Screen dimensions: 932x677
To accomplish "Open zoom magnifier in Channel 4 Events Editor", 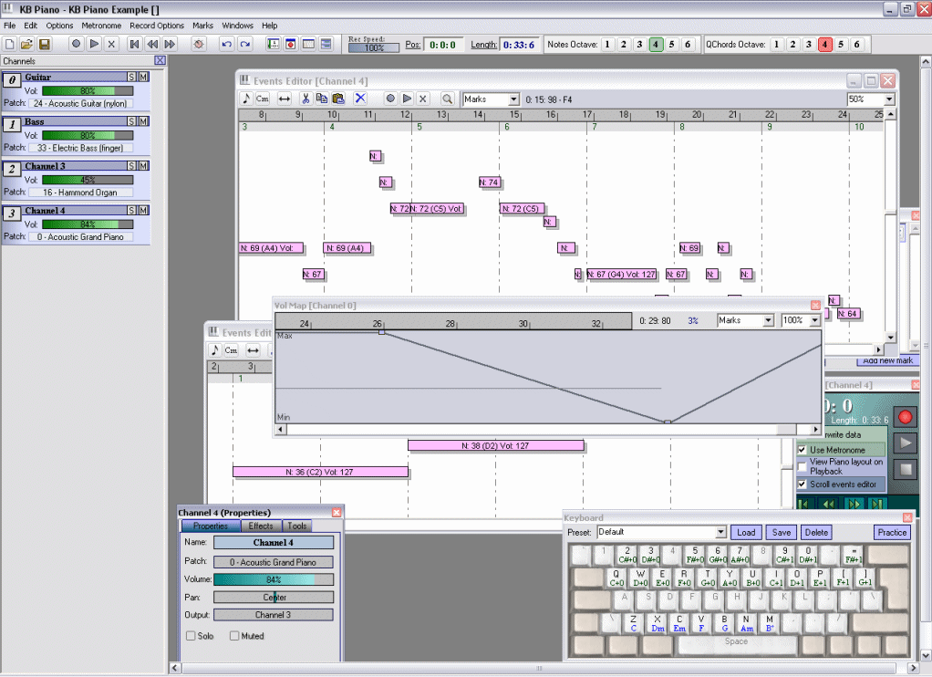I will [447, 99].
